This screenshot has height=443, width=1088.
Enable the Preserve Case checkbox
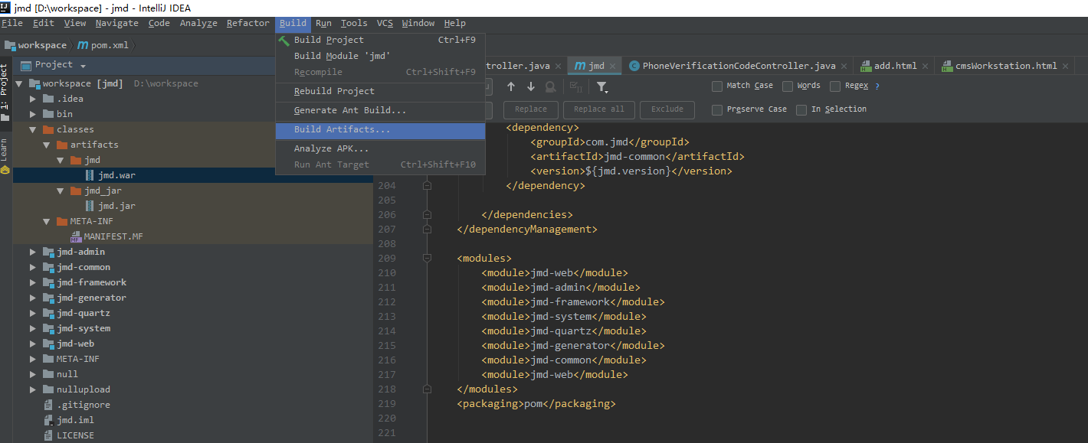717,109
